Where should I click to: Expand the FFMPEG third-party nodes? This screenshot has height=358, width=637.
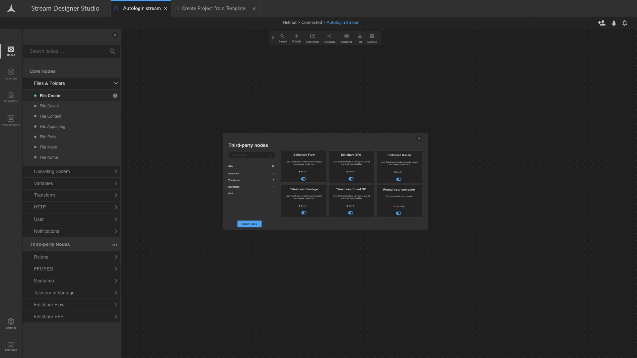click(x=71, y=269)
